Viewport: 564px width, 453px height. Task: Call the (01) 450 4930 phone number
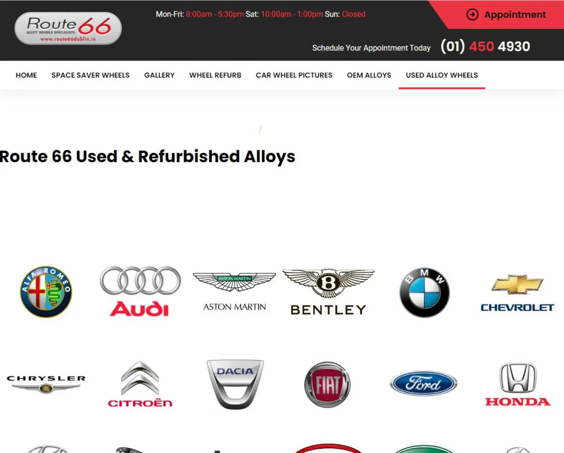point(485,47)
